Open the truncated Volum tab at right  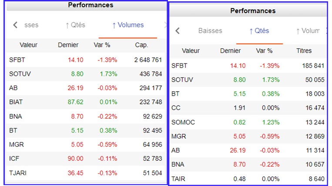point(308,31)
